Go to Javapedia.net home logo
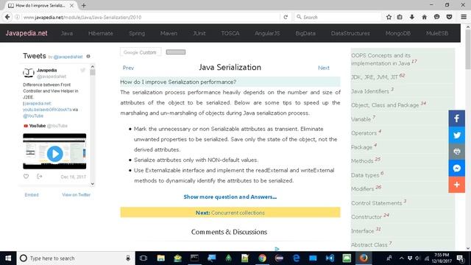471x265 pixels. pyautogui.click(x=26, y=33)
